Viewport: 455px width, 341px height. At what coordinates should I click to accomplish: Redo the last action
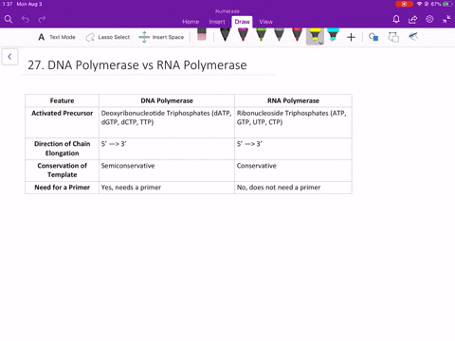click(42, 20)
